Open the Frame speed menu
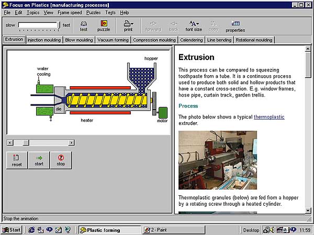The image size is (314, 235). point(70,13)
